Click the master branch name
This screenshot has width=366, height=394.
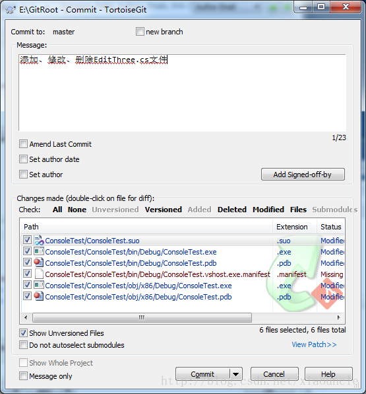tap(64, 32)
